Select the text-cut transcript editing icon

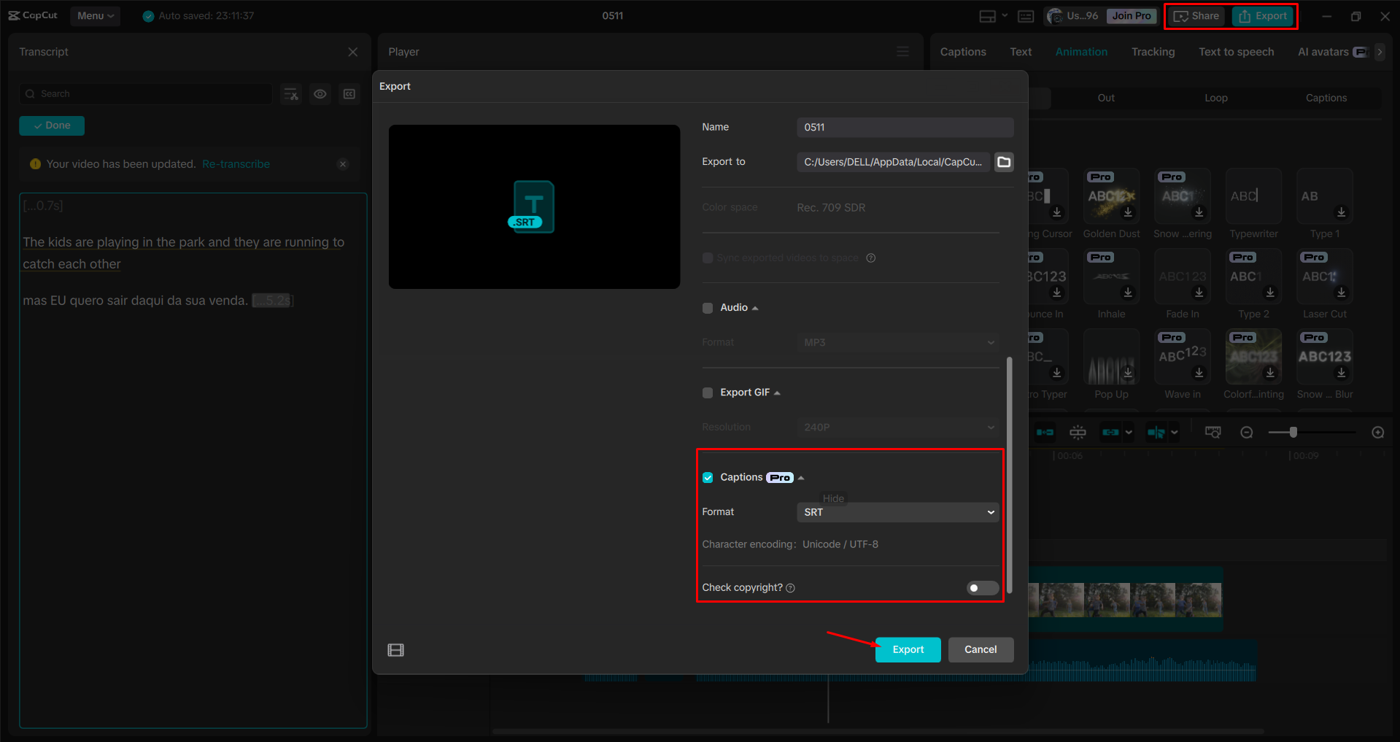tap(290, 94)
